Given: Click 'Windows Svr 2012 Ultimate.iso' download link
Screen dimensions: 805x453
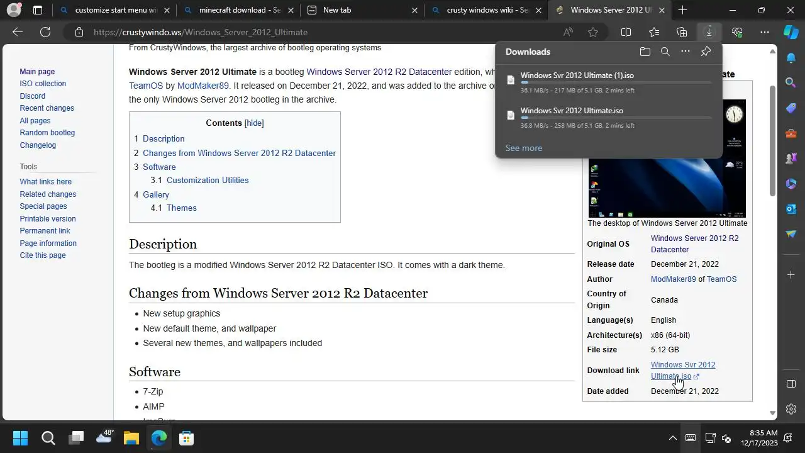Looking at the screenshot, I should pos(683,371).
